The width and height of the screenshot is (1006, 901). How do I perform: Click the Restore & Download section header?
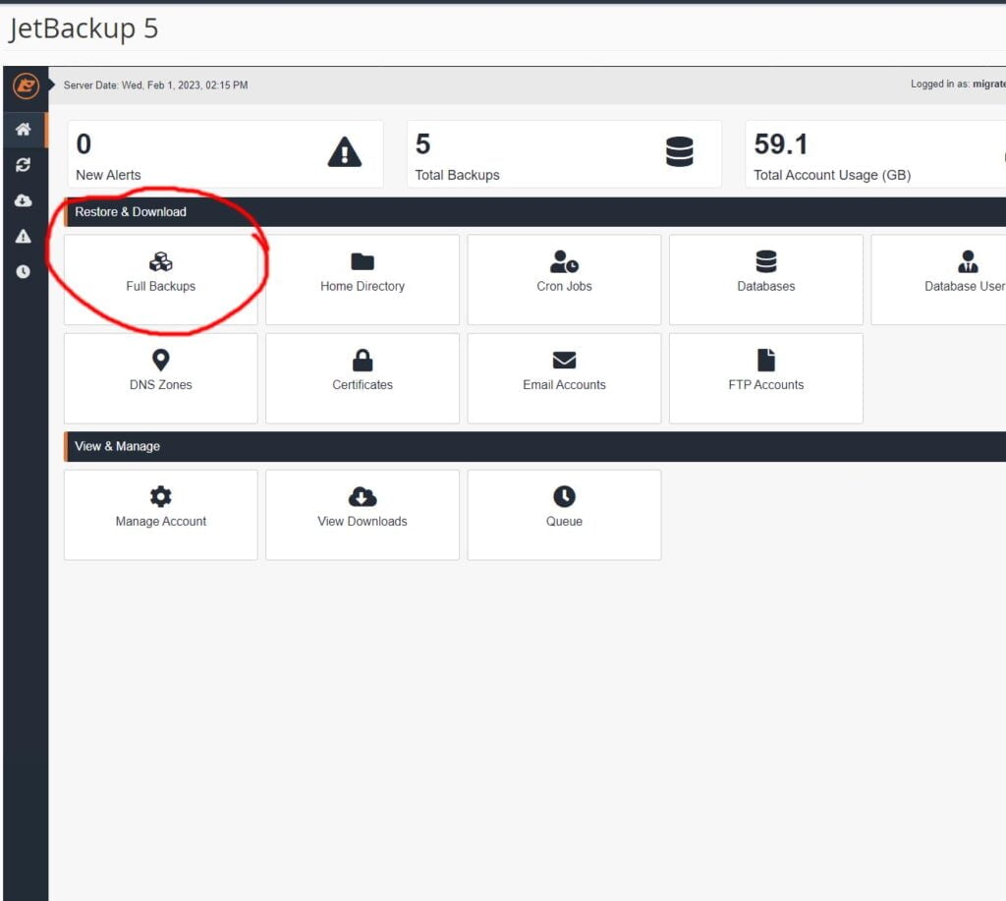coord(535,212)
